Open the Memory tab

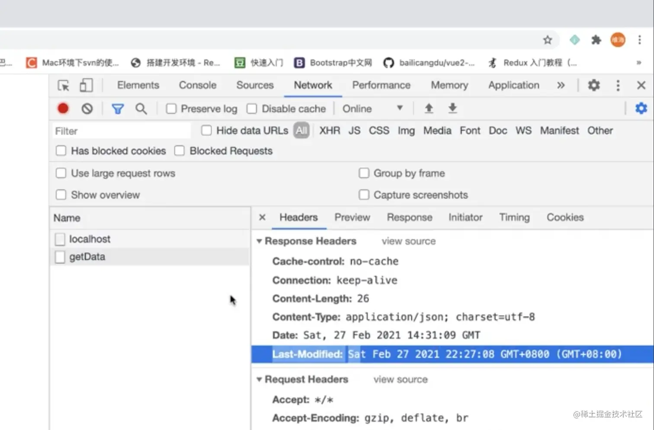tap(449, 85)
